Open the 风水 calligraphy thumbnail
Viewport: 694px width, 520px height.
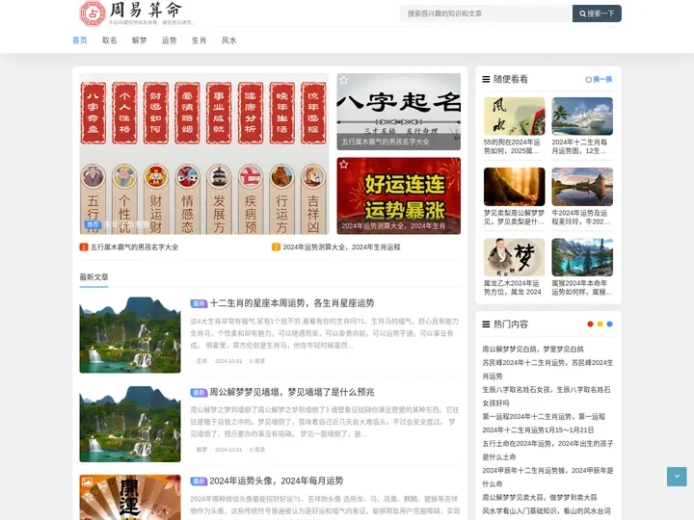coord(515,117)
